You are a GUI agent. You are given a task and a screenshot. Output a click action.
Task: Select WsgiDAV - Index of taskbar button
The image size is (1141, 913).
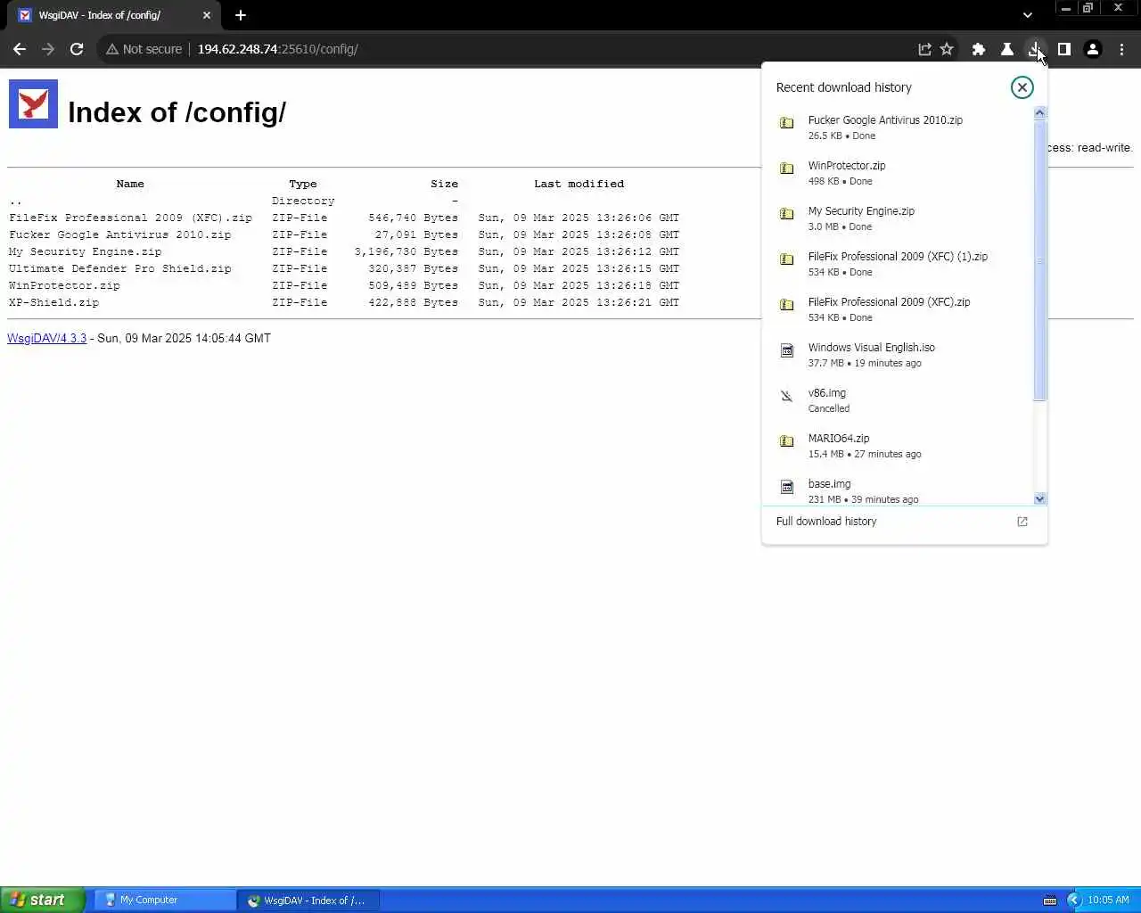point(308,900)
